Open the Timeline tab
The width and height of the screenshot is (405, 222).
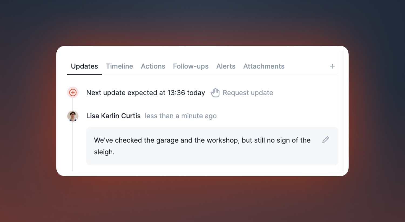pos(119,66)
